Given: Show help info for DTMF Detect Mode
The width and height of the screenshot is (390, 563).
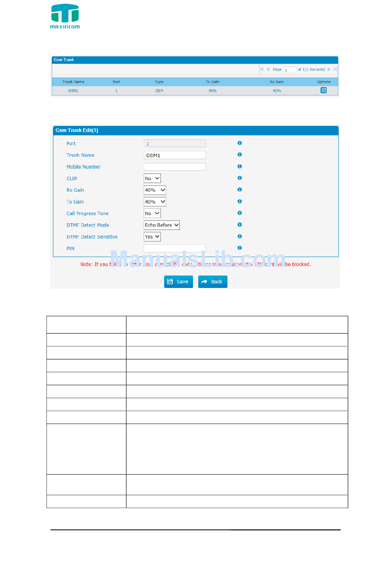Looking at the screenshot, I should coord(240,225).
